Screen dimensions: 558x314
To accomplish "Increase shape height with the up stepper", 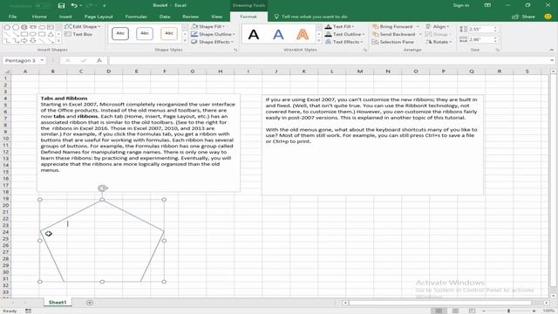I will (x=495, y=28).
